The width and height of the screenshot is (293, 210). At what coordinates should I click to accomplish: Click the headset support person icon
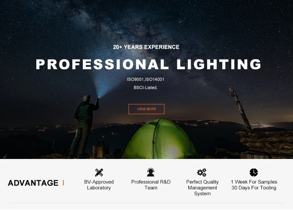pyautogui.click(x=151, y=172)
